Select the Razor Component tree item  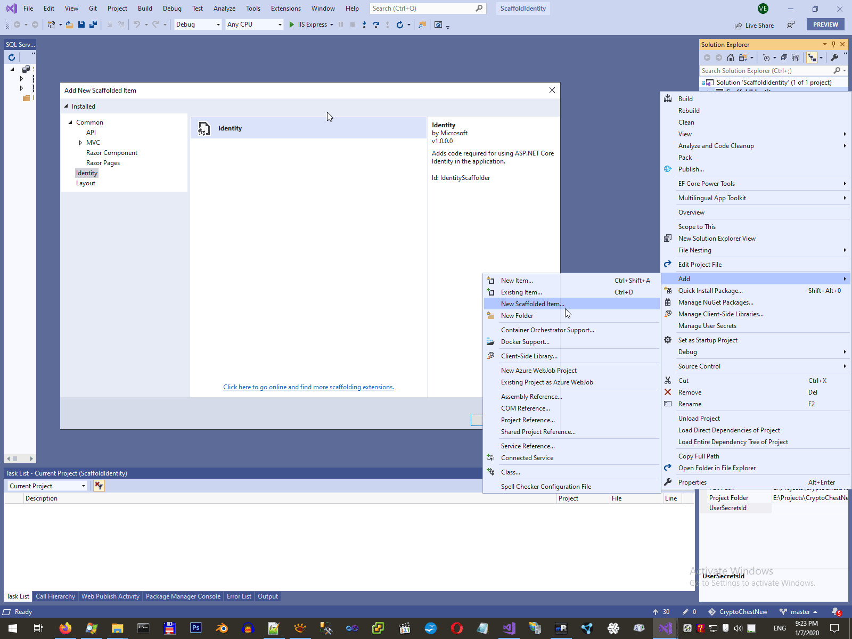(112, 153)
